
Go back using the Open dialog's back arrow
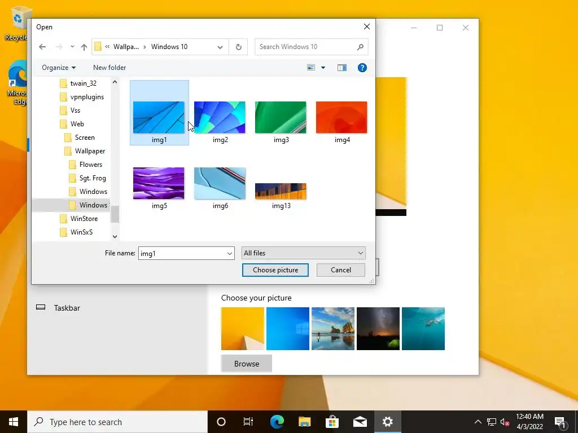coord(42,47)
